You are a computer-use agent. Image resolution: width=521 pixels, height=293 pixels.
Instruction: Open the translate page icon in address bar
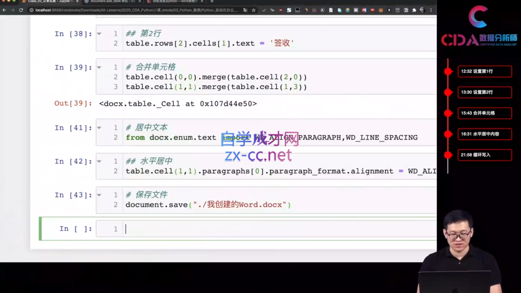245,10
